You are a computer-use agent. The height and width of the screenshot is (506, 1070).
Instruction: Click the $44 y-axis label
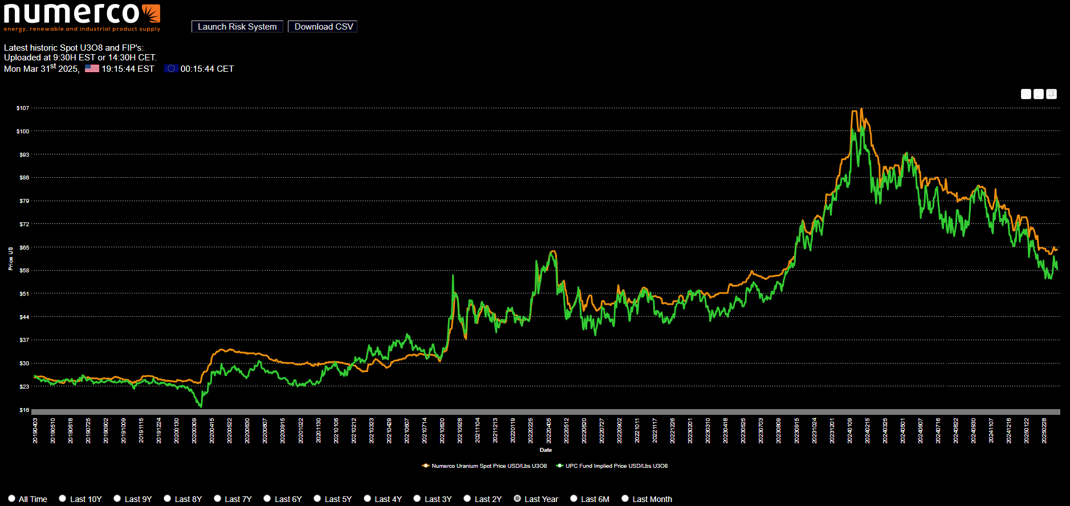[x=24, y=317]
